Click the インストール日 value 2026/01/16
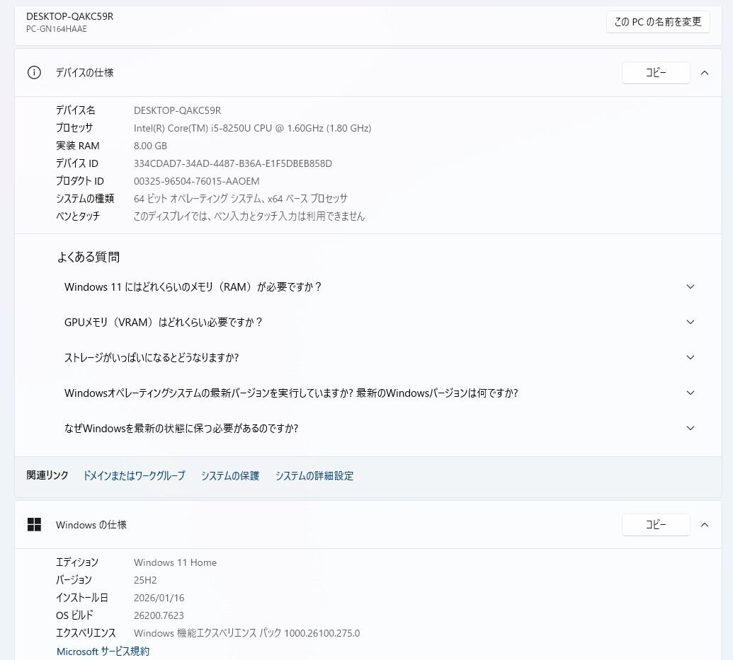 click(159, 598)
